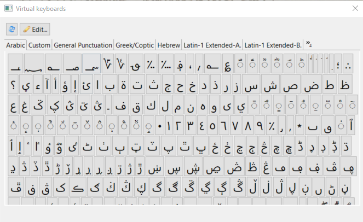Open the General Punctuation tab

(83, 45)
